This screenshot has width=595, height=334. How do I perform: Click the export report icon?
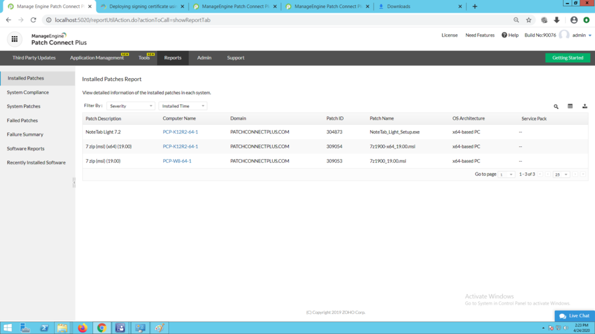pyautogui.click(x=584, y=106)
